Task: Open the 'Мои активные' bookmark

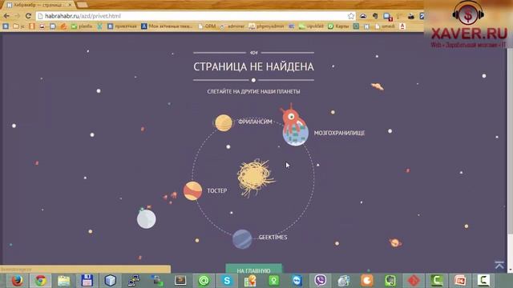Action: point(167,26)
